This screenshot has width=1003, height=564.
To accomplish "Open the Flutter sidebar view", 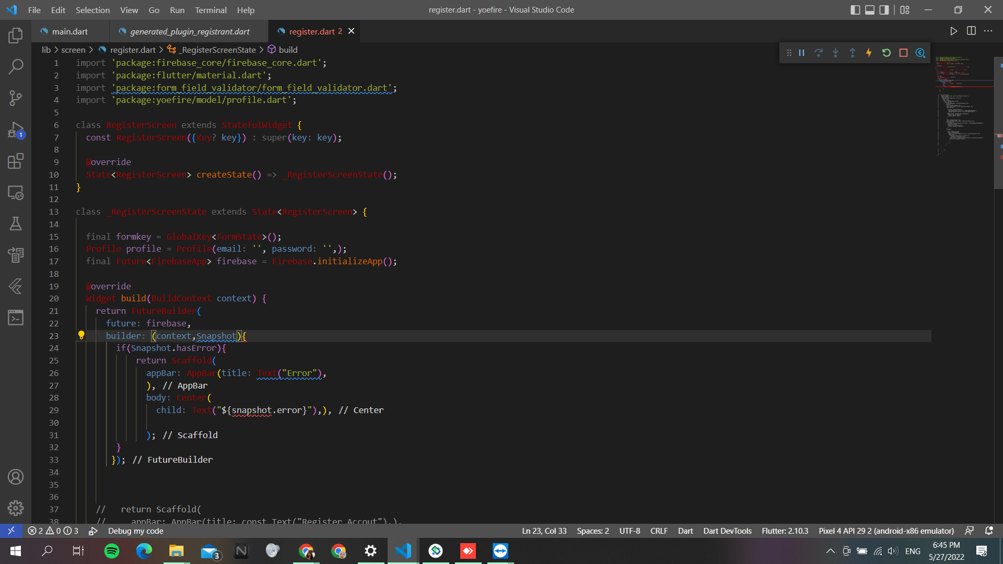I will 16,286.
